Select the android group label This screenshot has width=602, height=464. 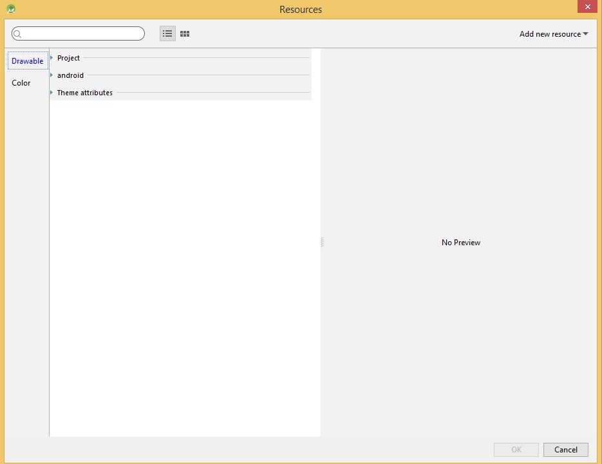point(70,75)
